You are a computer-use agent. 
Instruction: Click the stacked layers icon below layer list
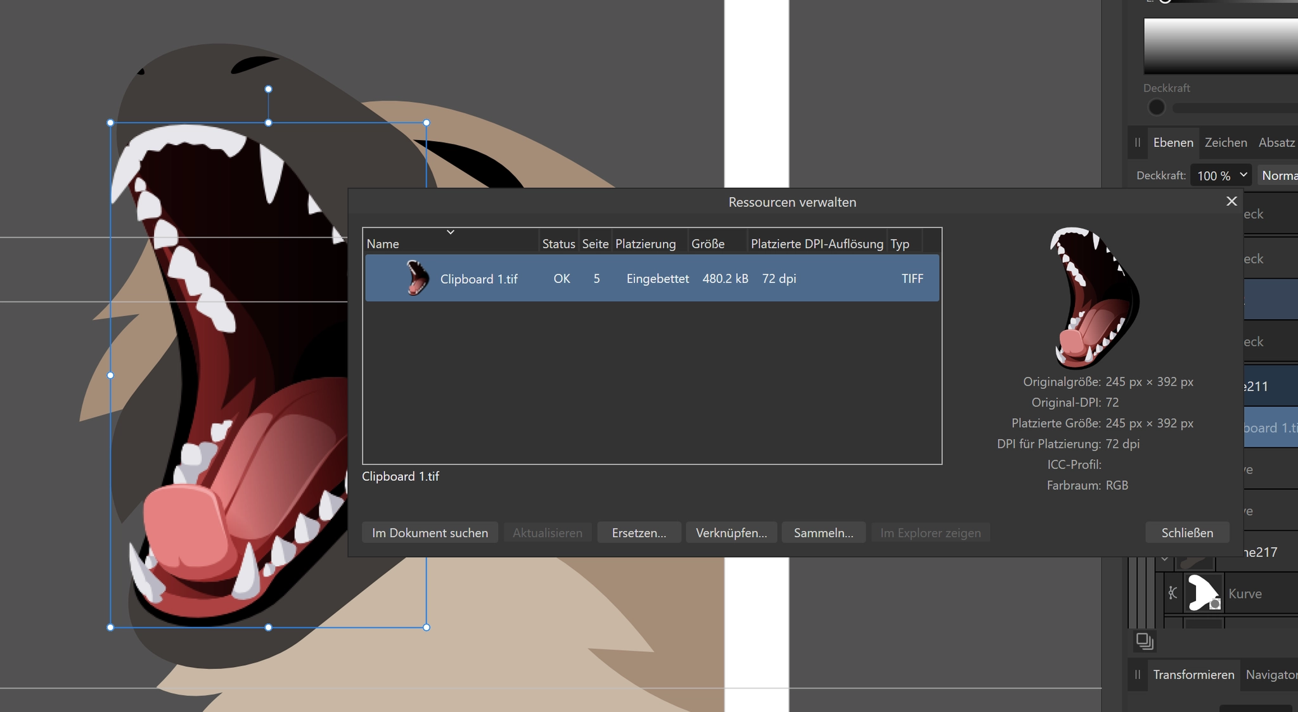click(x=1144, y=641)
